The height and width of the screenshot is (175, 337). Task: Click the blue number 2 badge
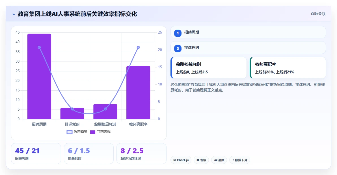click(x=178, y=49)
